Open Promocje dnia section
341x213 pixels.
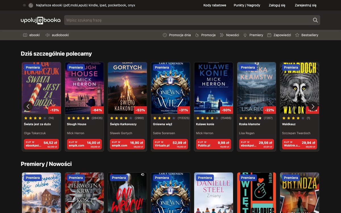pos(180,35)
